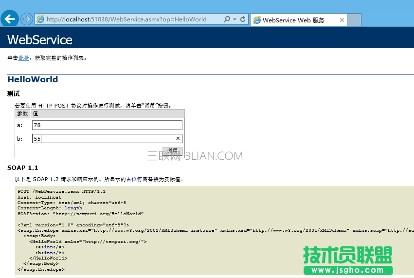
Task: Click the search magnifier icon in the address bar
Action: [227, 19]
